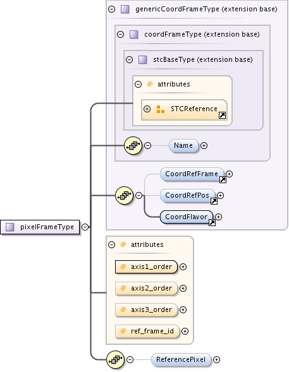The image size is (289, 372).
Task: Select the Name element node
Action: tap(183, 145)
